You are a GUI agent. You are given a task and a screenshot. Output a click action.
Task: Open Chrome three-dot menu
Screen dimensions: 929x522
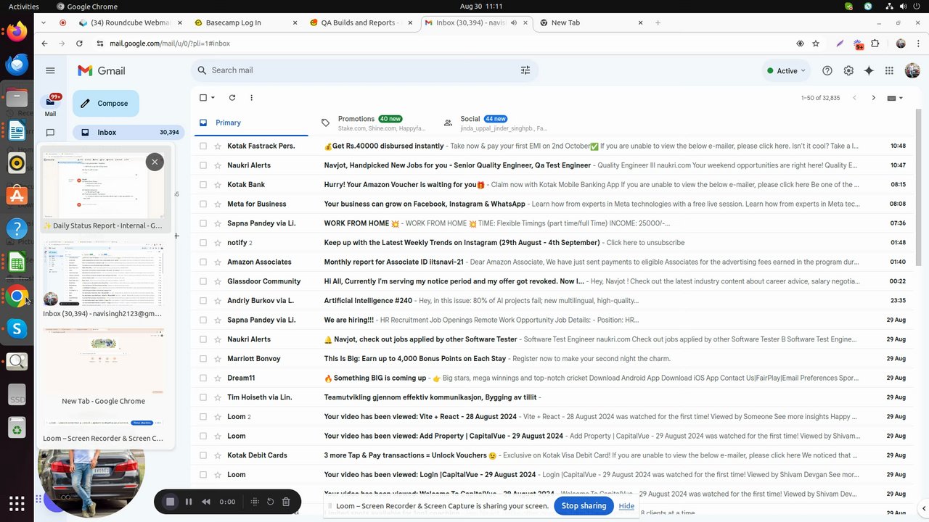pyautogui.click(x=917, y=43)
